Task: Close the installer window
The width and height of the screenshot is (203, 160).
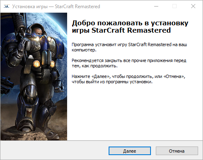Action: tap(193, 6)
